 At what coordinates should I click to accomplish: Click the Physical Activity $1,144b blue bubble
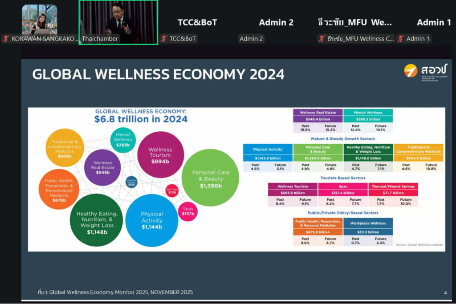[x=152, y=220]
